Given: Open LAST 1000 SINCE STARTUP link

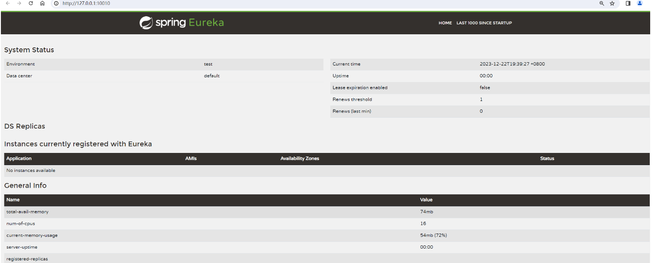Looking at the screenshot, I should tap(484, 23).
